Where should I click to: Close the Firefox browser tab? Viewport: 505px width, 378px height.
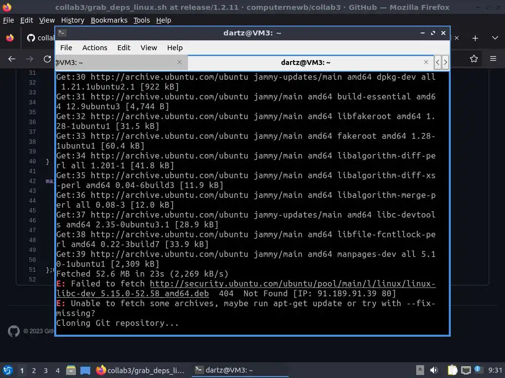456,38
